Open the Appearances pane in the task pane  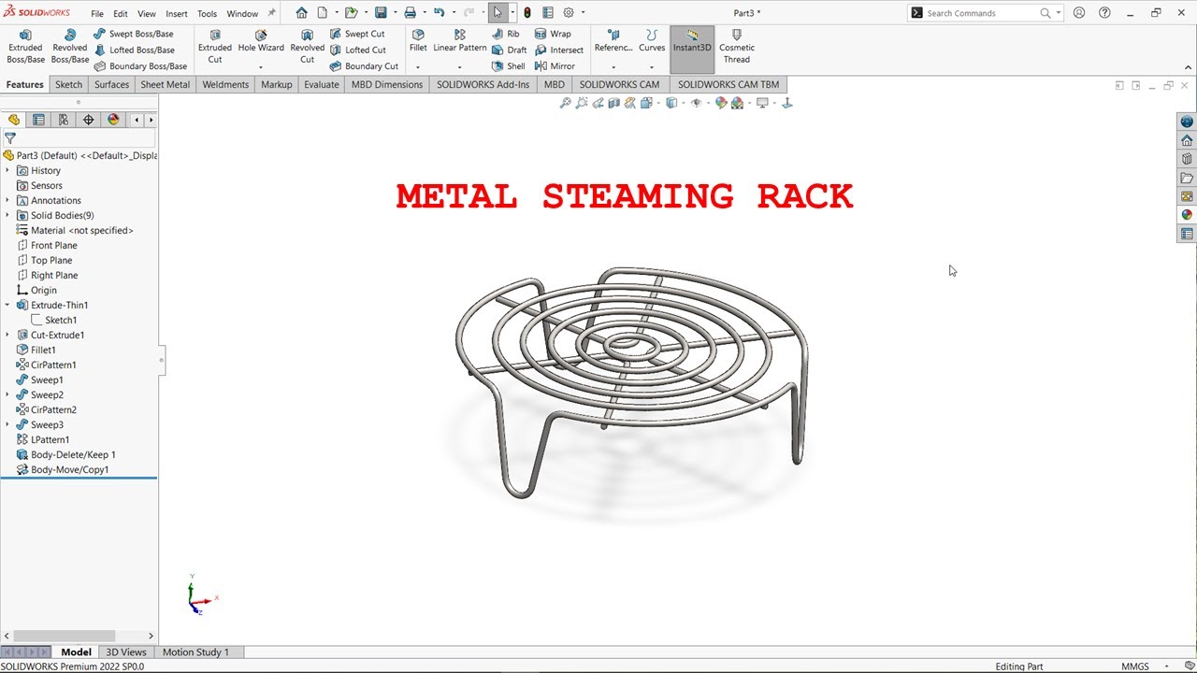[x=1187, y=215]
